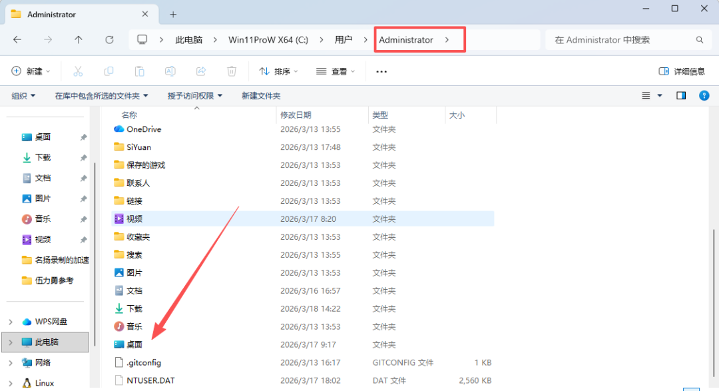Click the copy icon in toolbar
719x391 pixels.
tap(109, 71)
